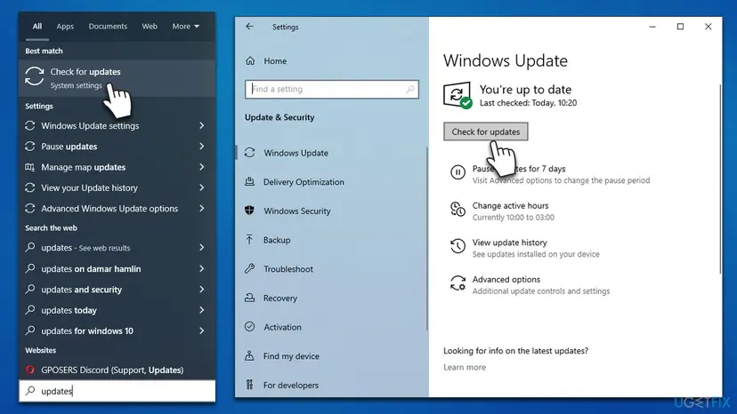Click the search box containing 'updates'

pyautogui.click(x=117, y=391)
